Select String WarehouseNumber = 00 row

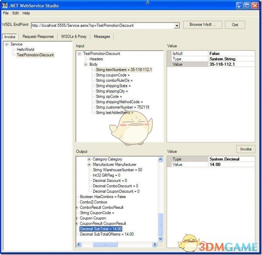[117, 170]
